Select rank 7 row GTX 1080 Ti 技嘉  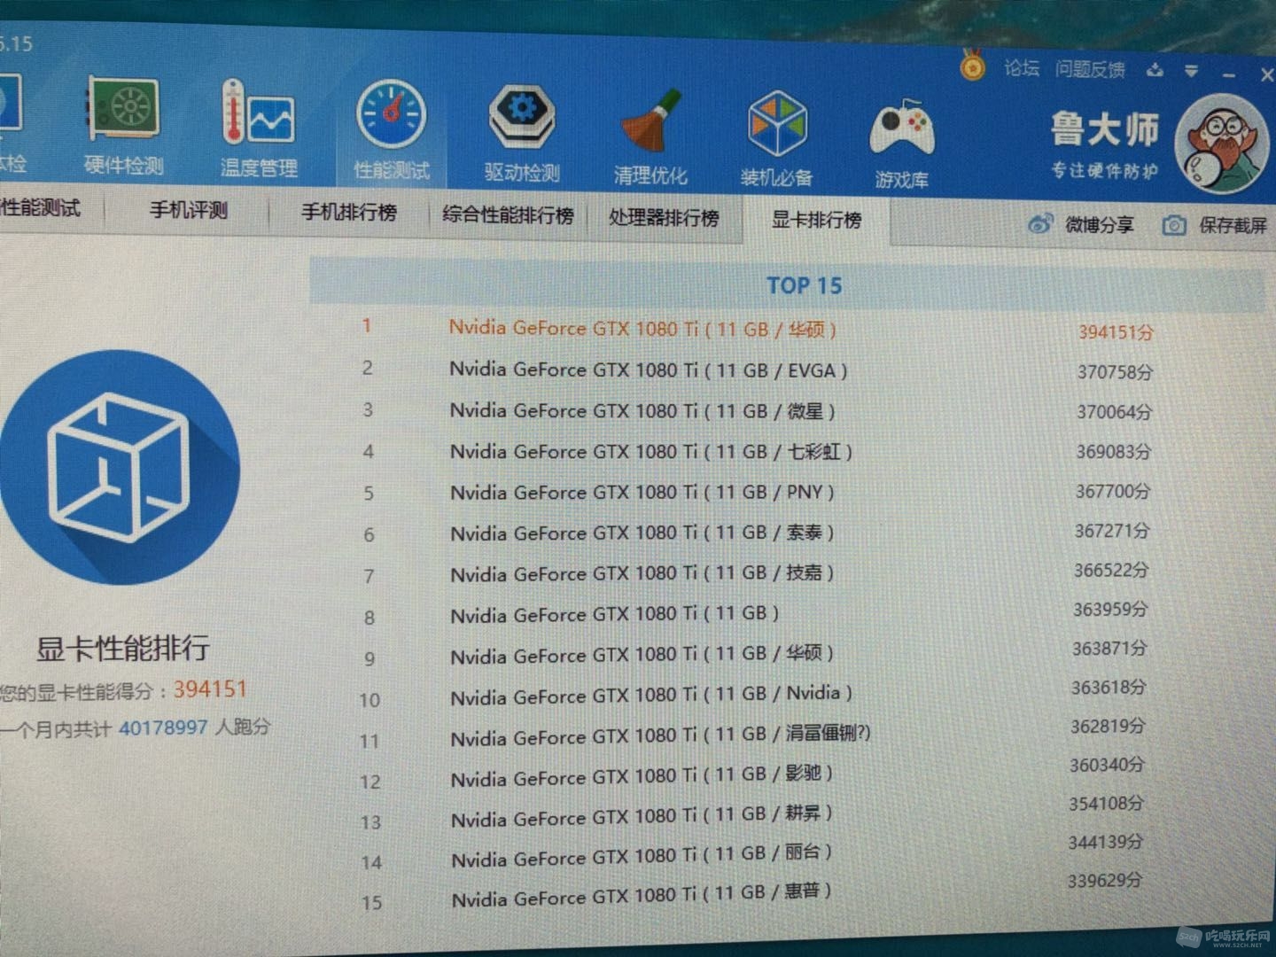coord(758,573)
